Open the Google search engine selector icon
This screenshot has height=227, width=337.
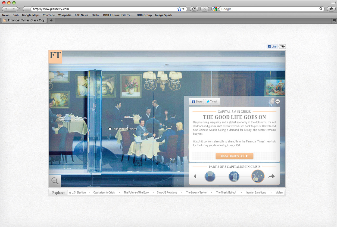point(215,9)
